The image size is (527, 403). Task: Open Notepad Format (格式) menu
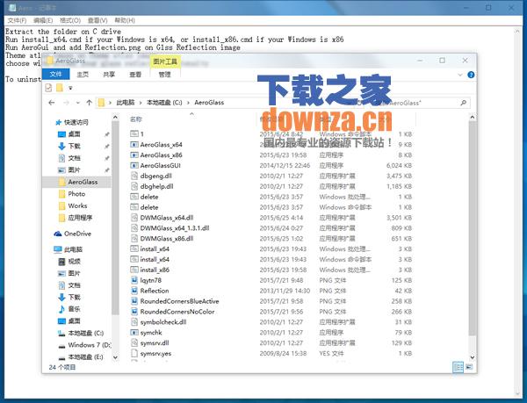point(70,20)
